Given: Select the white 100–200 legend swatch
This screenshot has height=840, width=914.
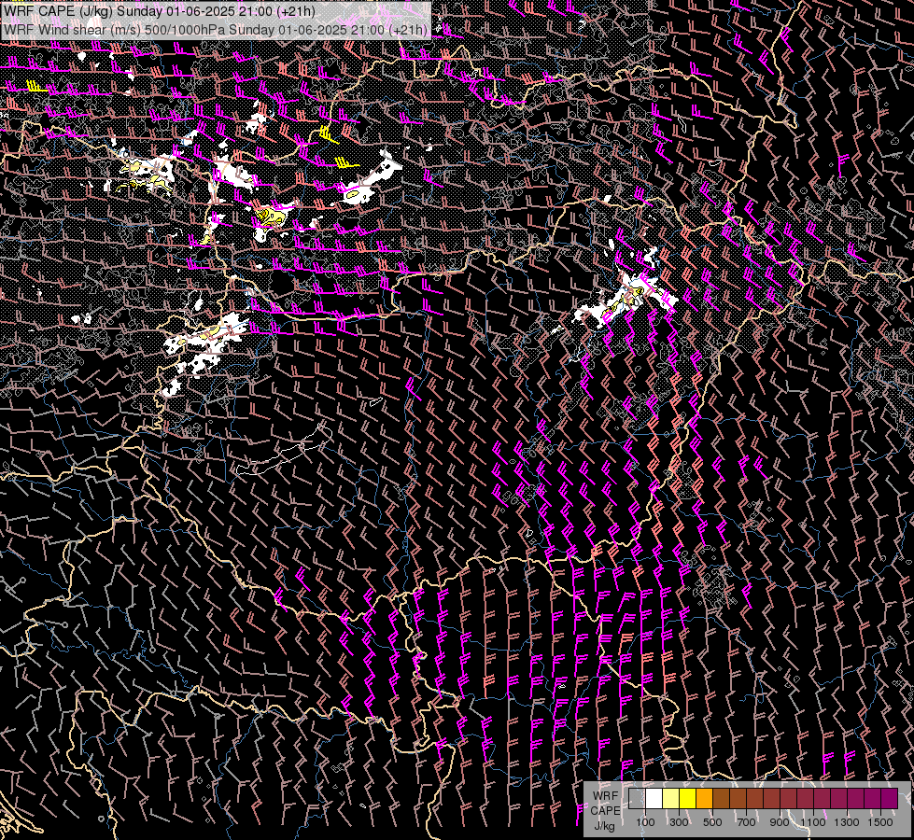Looking at the screenshot, I should coord(654,798).
